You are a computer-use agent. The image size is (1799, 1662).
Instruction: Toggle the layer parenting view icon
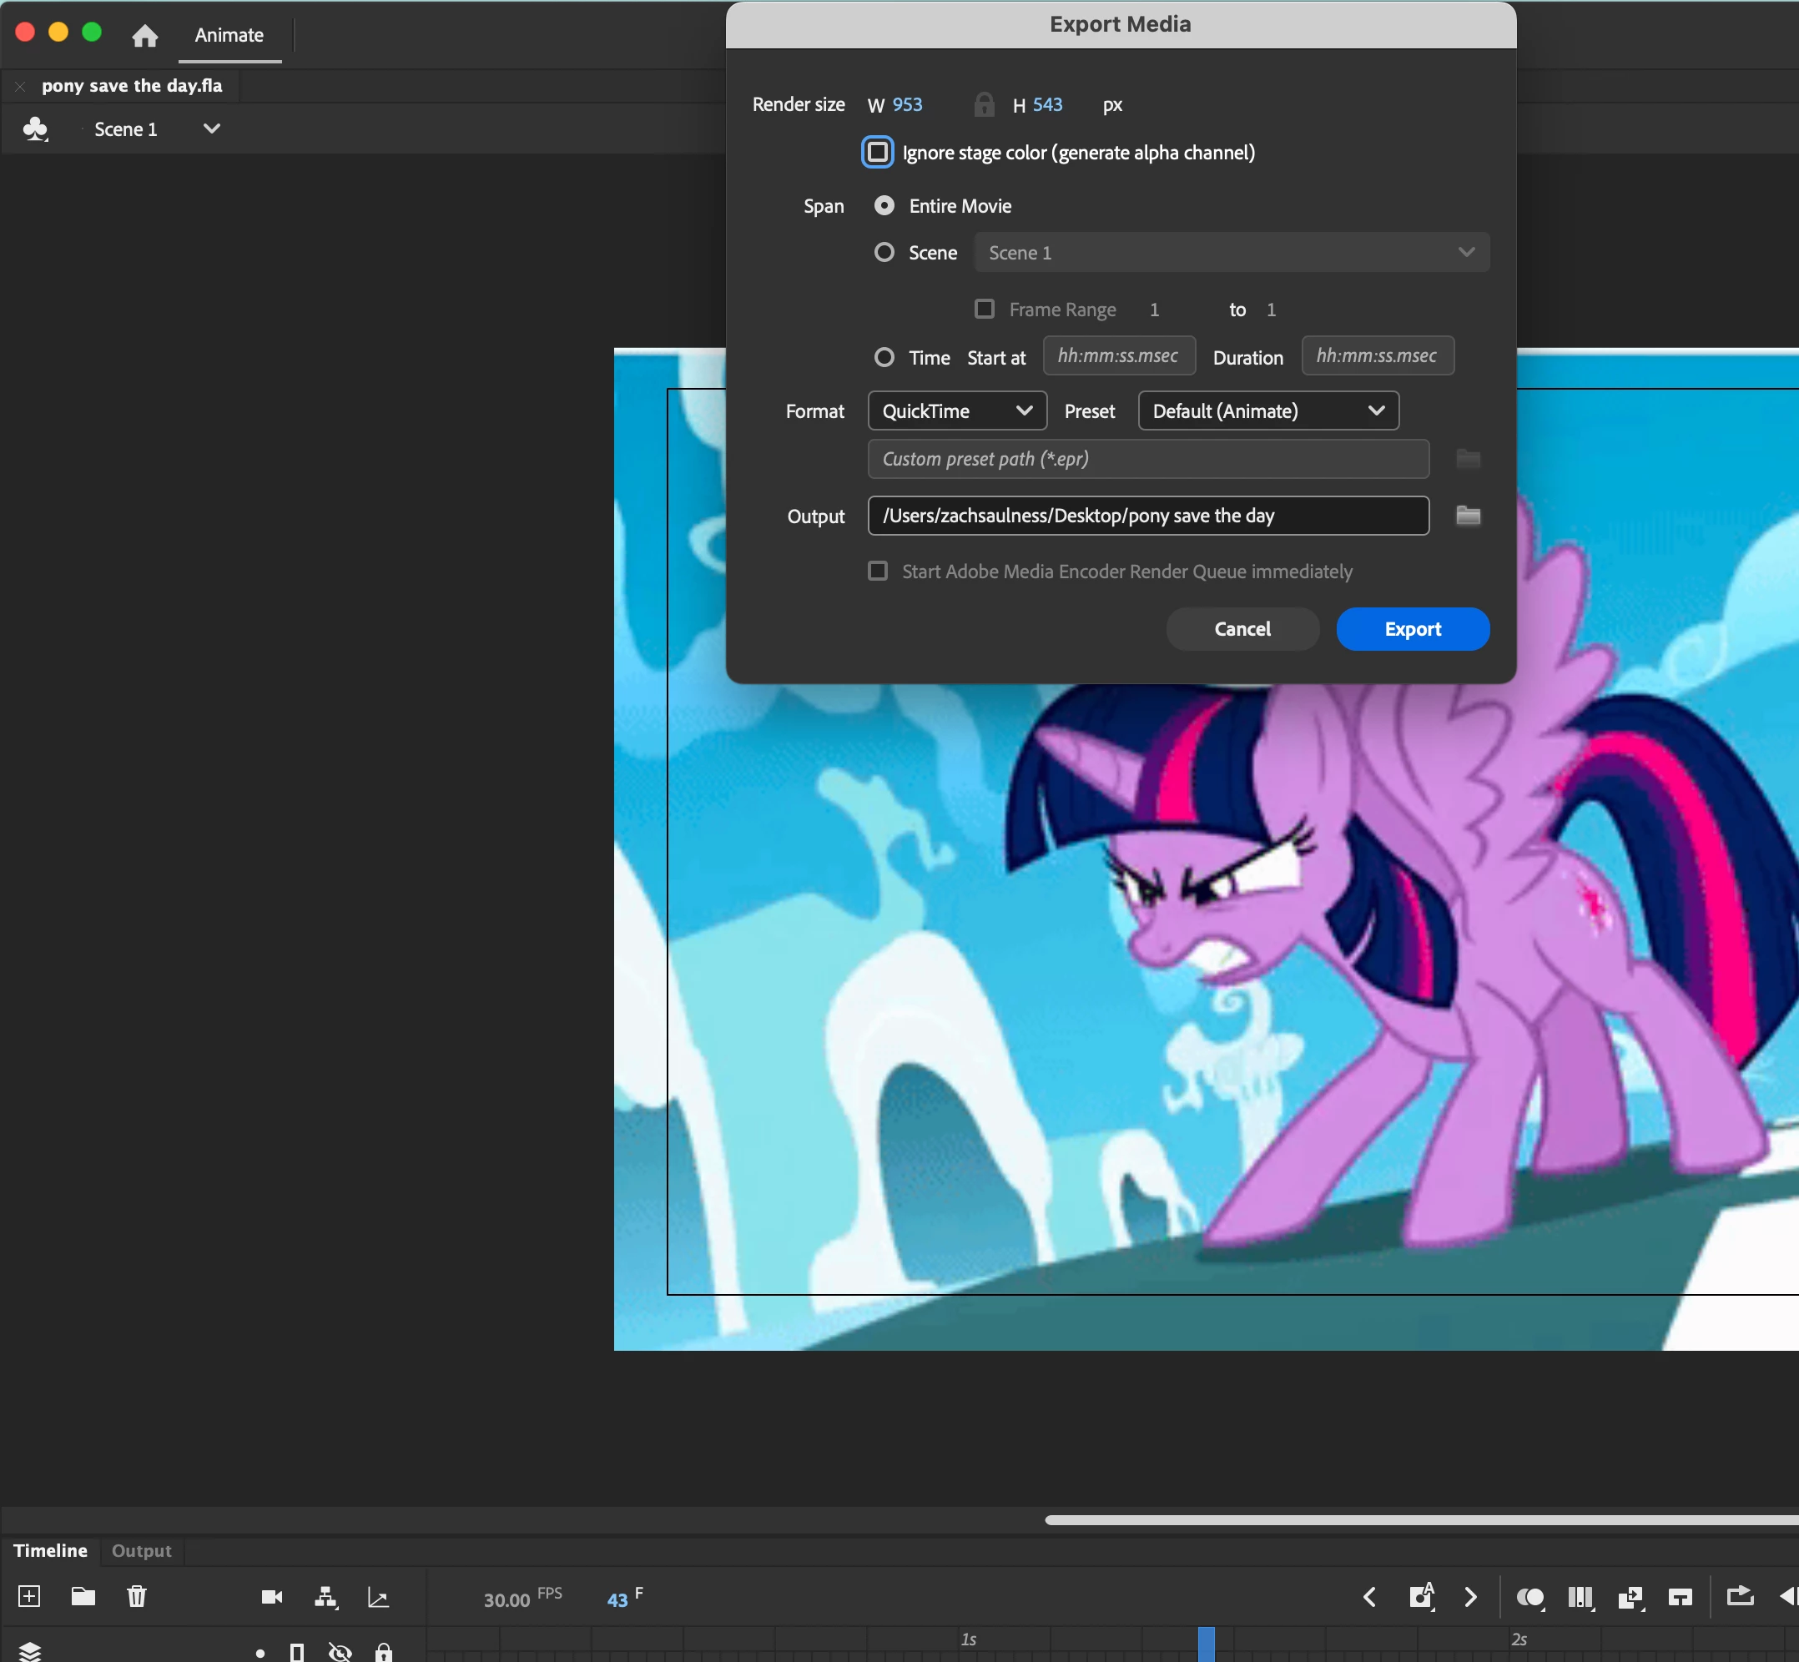coord(325,1596)
